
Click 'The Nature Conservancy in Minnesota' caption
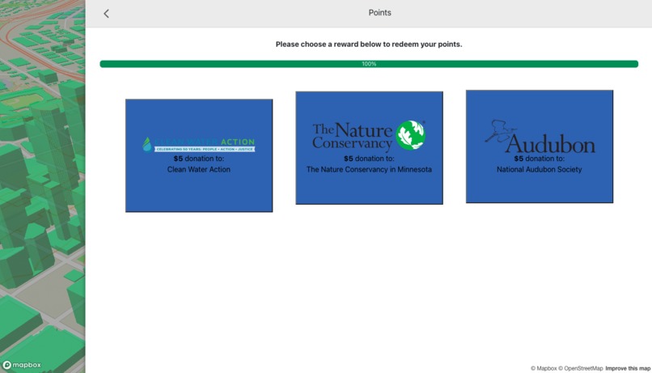tap(369, 169)
